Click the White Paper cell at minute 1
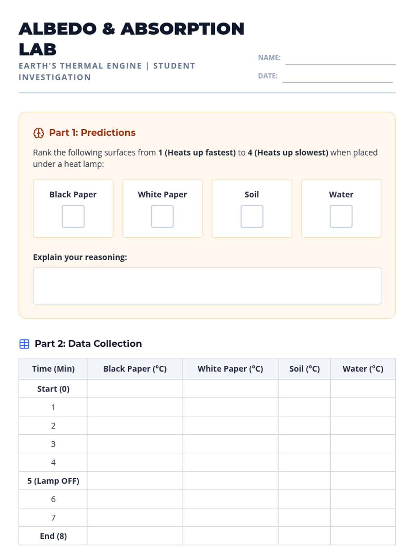414x552 pixels. tap(230, 407)
